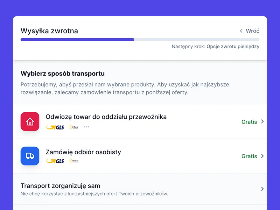Select the drop-off at carrier branch option
Screen dimensions: 280x210
coord(106,117)
